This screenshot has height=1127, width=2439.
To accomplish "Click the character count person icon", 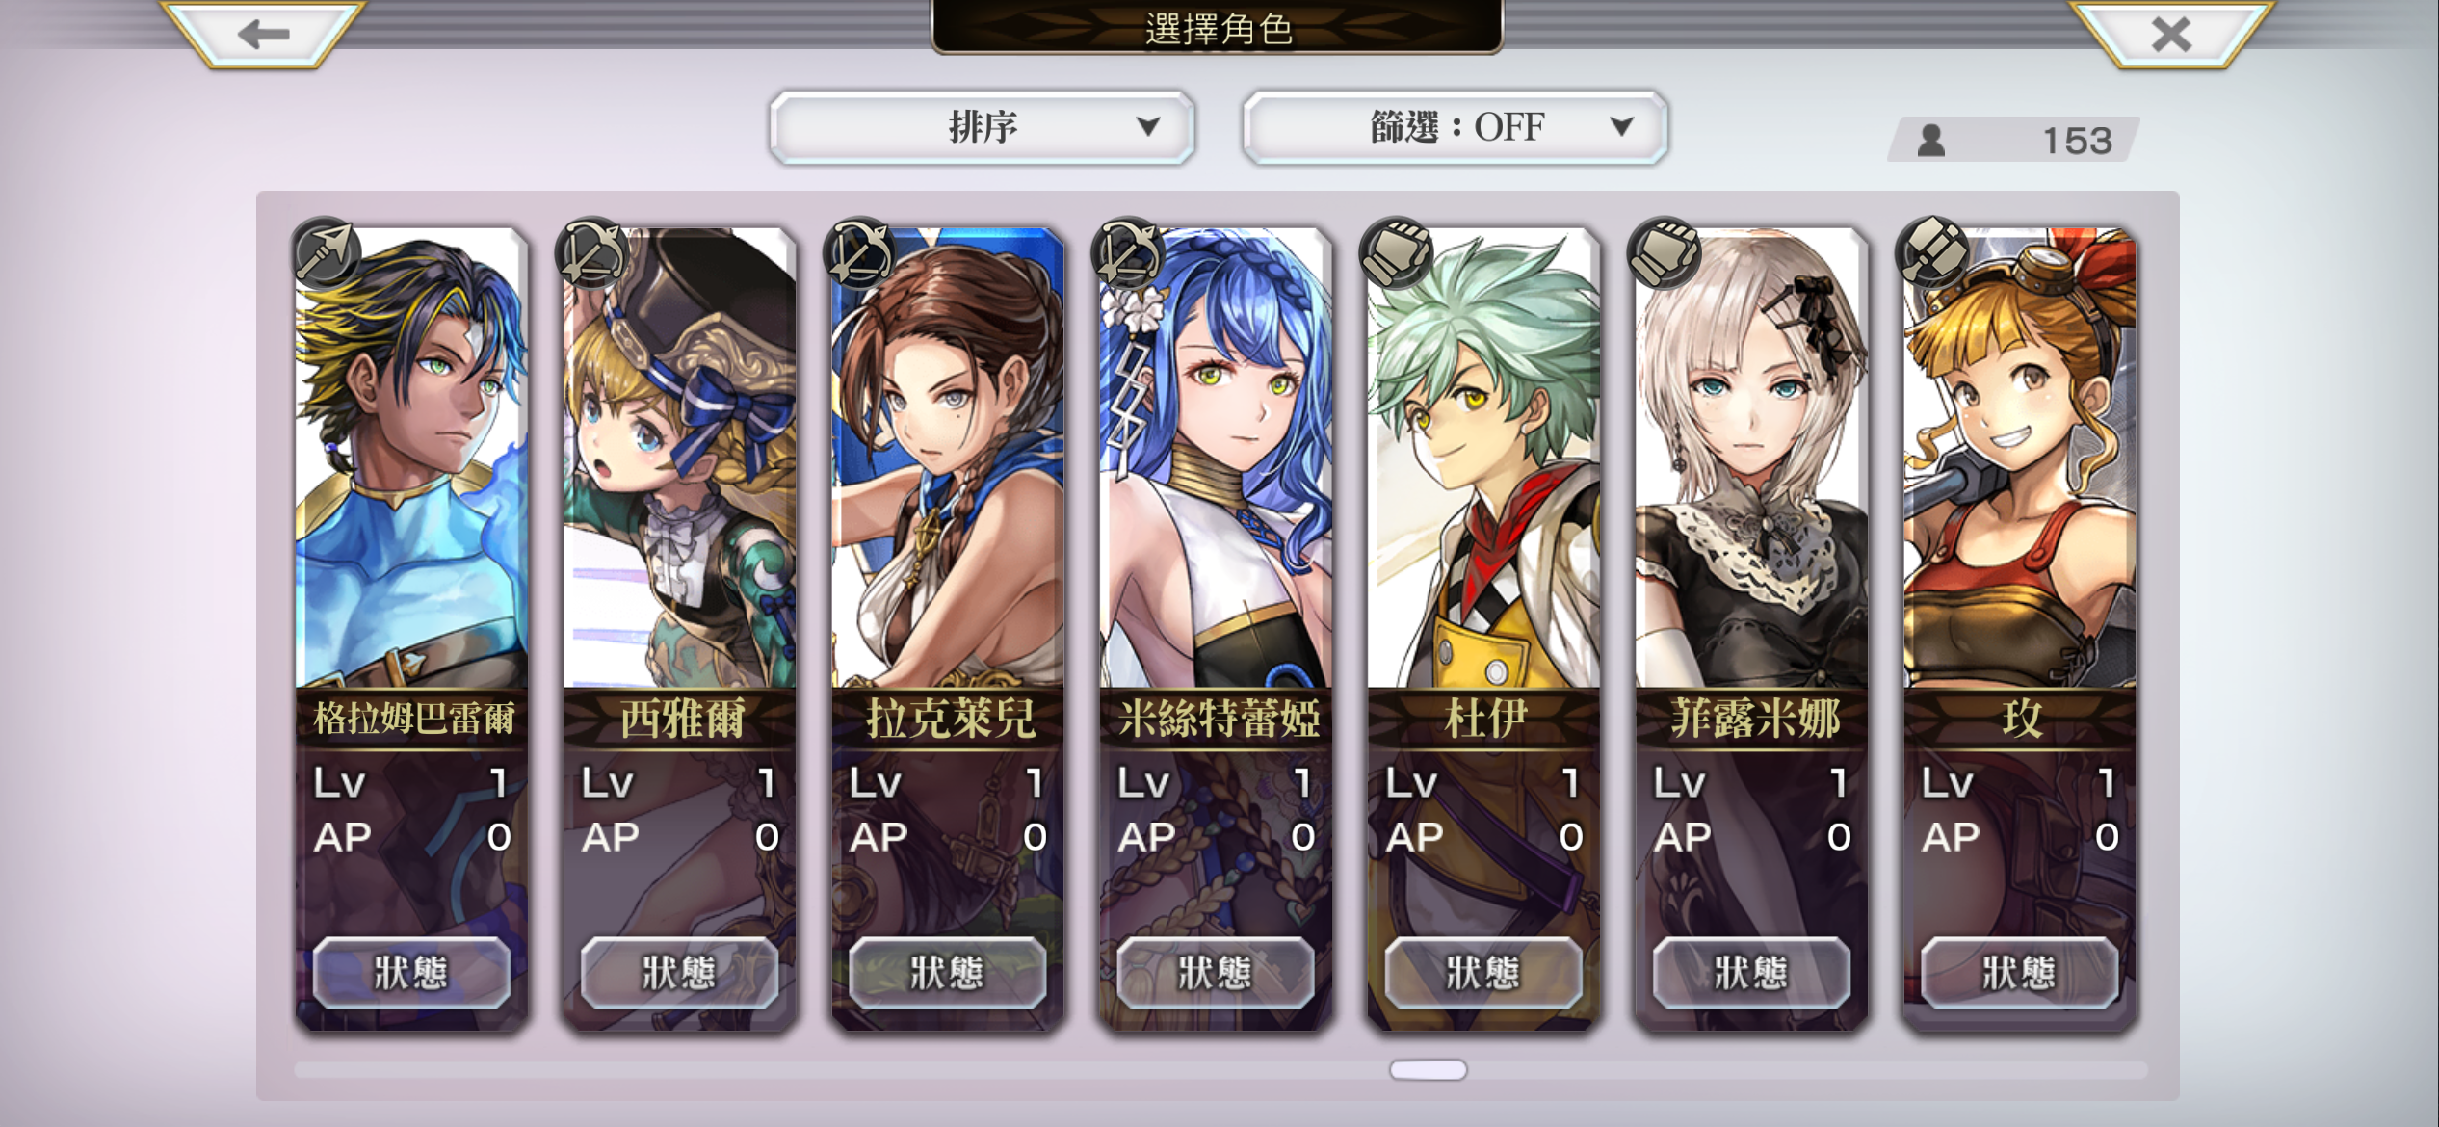I will (1930, 141).
